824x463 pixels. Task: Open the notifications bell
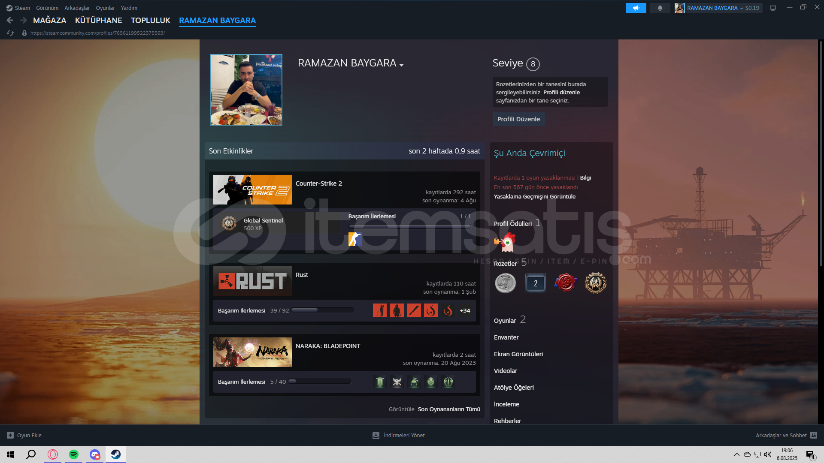coord(660,8)
